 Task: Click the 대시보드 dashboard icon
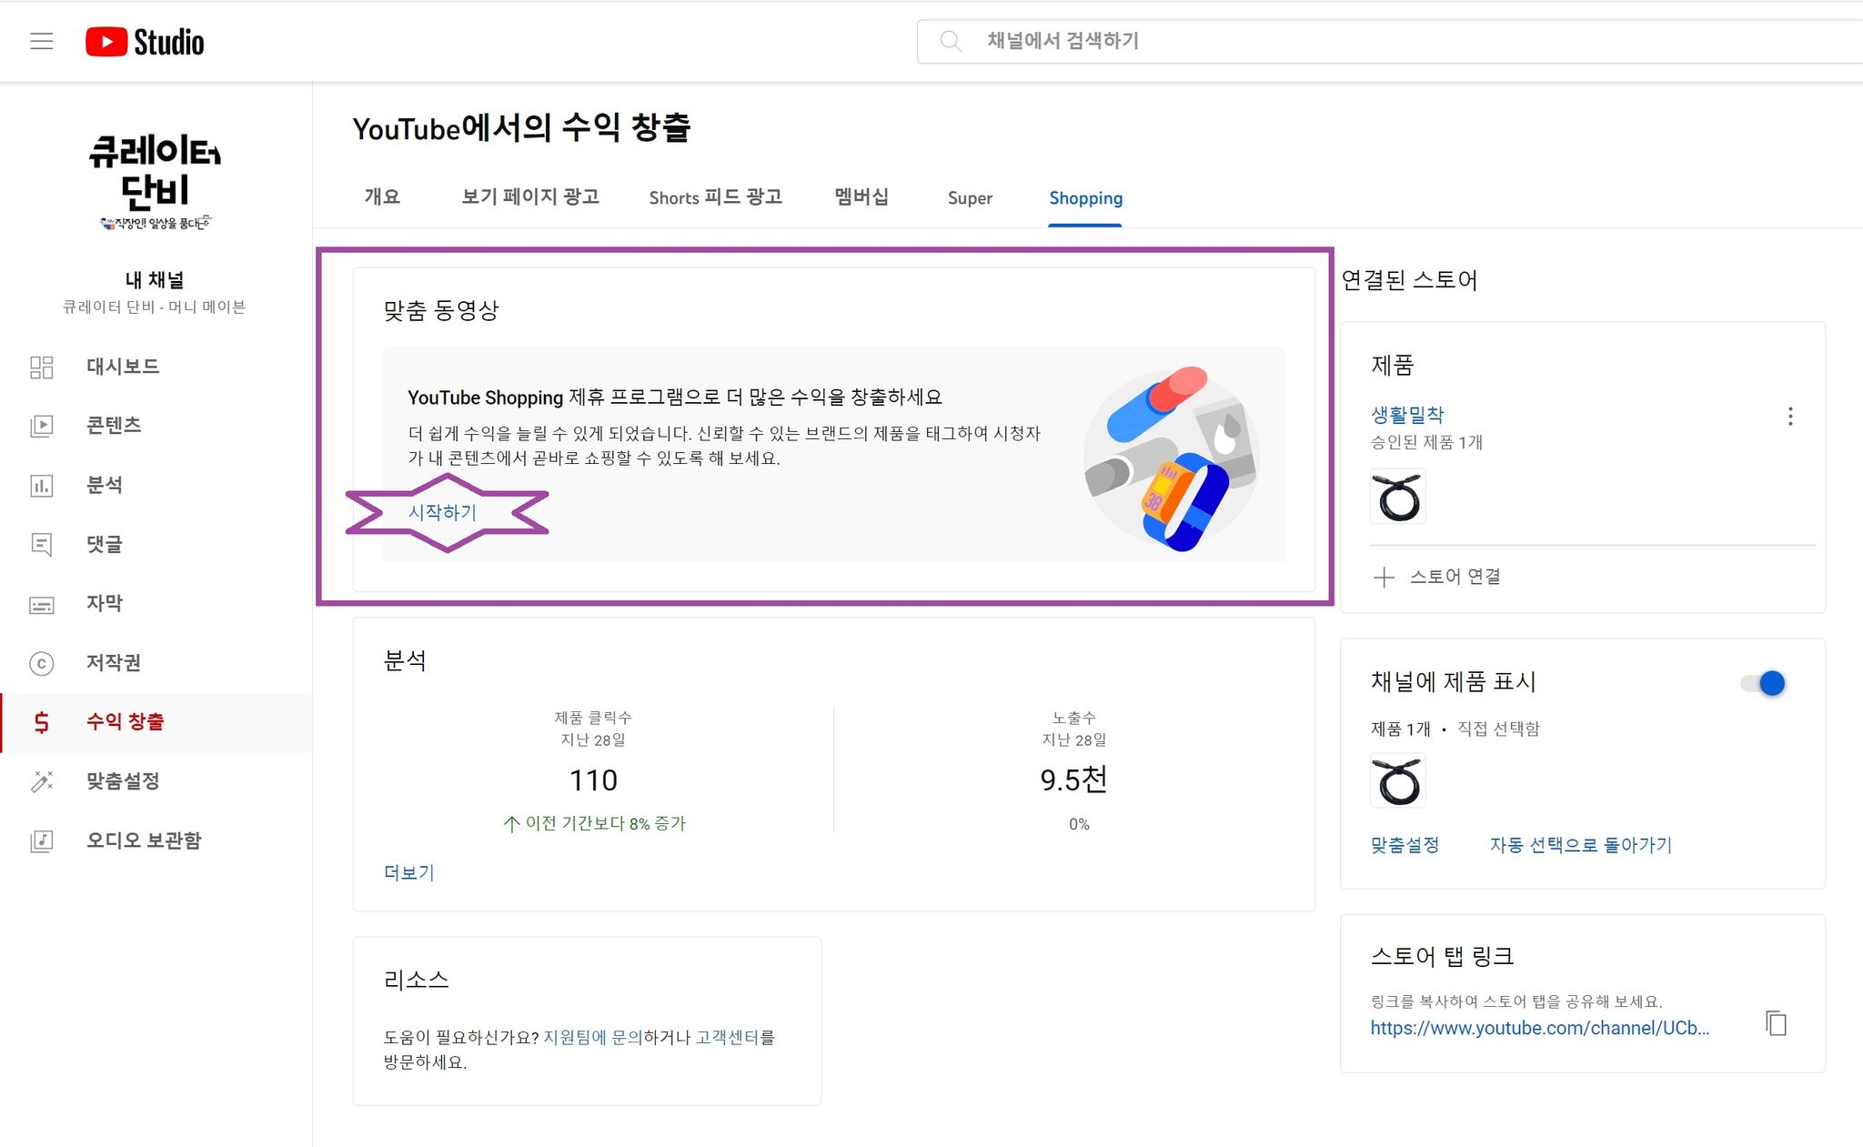coord(42,367)
